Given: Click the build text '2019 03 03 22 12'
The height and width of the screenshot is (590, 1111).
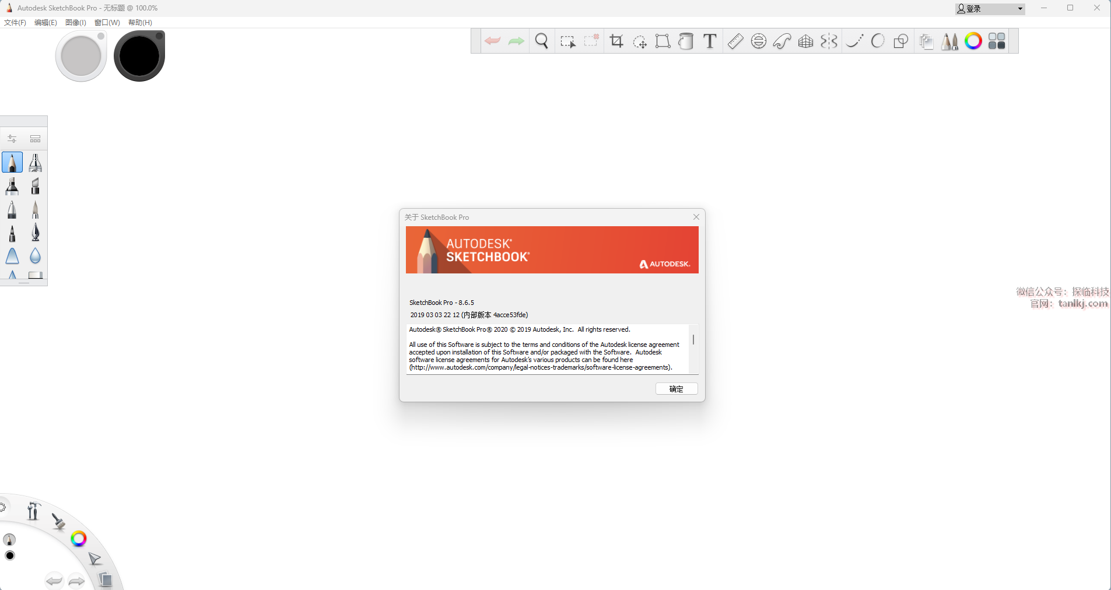Looking at the screenshot, I should point(434,315).
